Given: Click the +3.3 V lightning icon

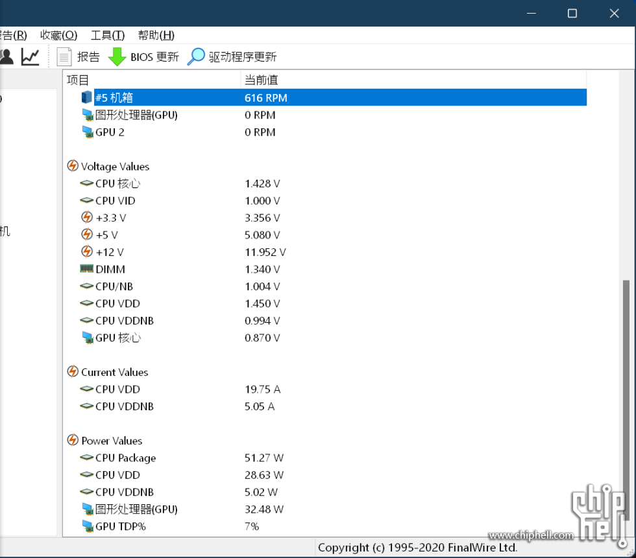Looking at the screenshot, I should pos(87,218).
